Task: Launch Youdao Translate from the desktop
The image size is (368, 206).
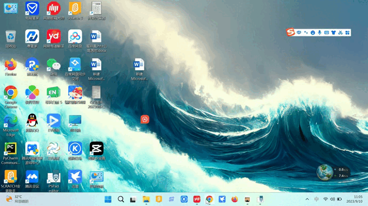Action: pos(53,37)
